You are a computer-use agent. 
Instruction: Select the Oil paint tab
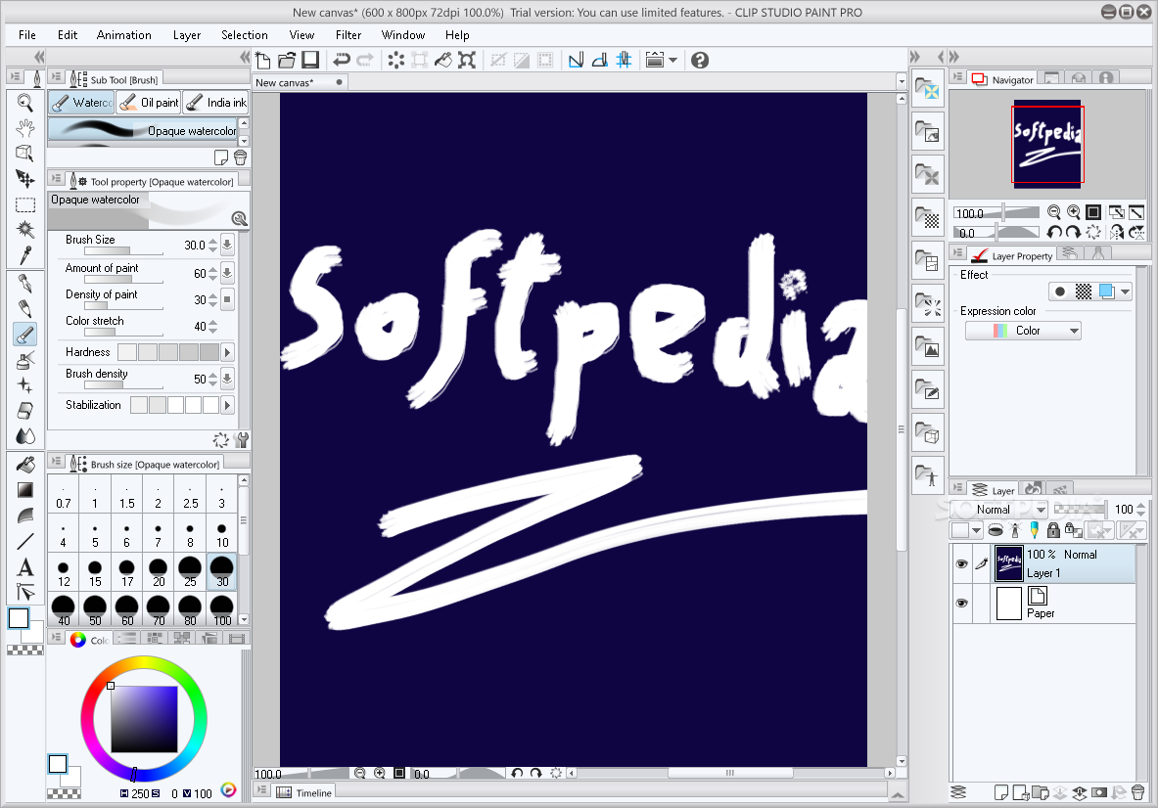coord(149,103)
